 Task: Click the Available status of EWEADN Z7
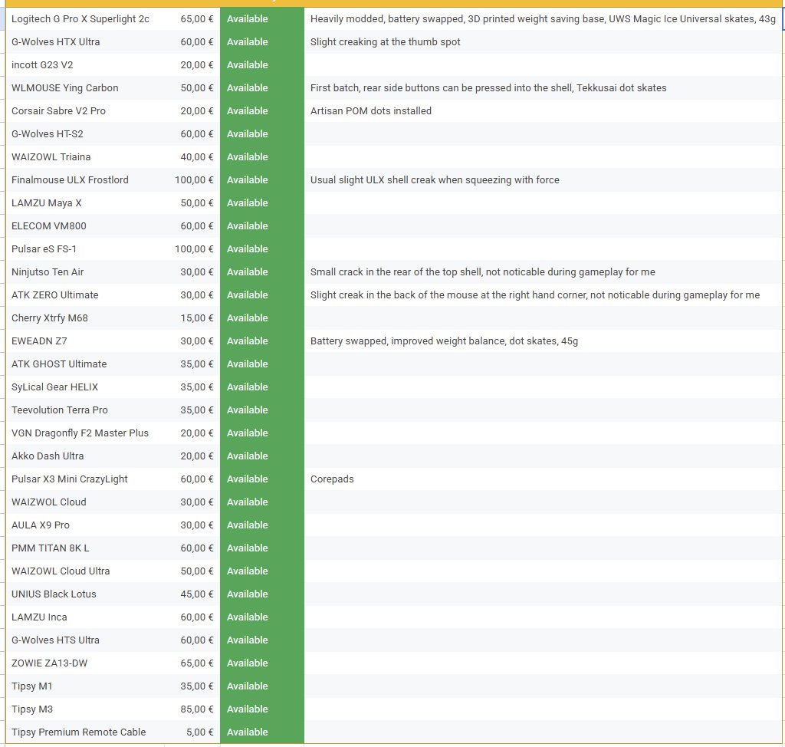click(x=262, y=342)
